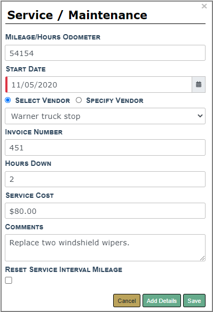Choose the Select Vendor radio option
213x312 pixels.
[x=8, y=100]
